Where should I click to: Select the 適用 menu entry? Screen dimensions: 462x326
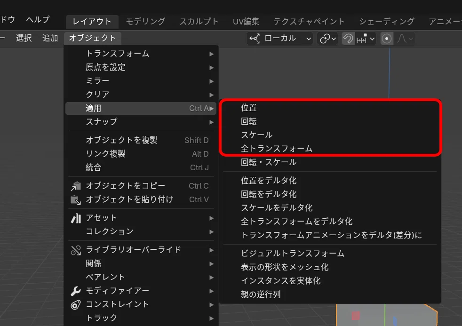click(x=141, y=108)
